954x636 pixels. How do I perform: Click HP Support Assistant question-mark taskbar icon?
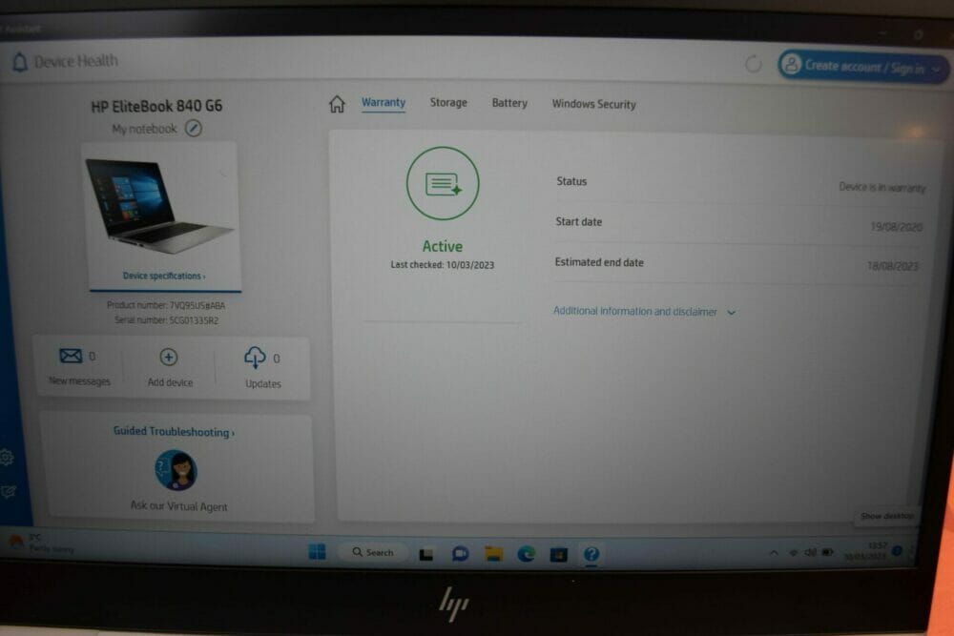click(x=591, y=555)
